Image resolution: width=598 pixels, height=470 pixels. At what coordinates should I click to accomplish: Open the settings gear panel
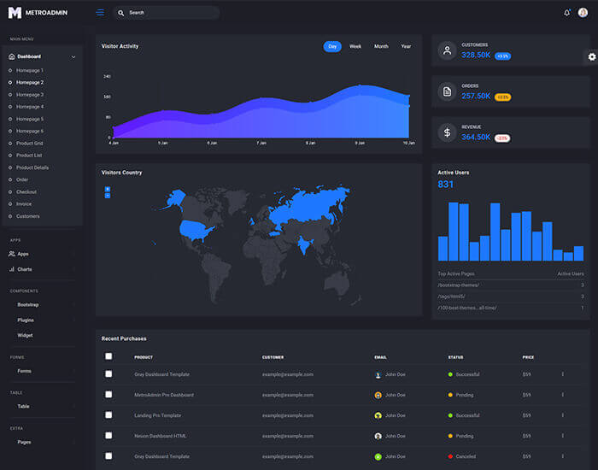592,56
